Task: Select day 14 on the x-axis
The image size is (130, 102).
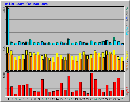Action: point(57,99)
